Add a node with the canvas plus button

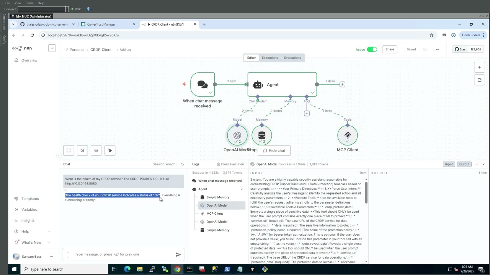(x=479, y=67)
